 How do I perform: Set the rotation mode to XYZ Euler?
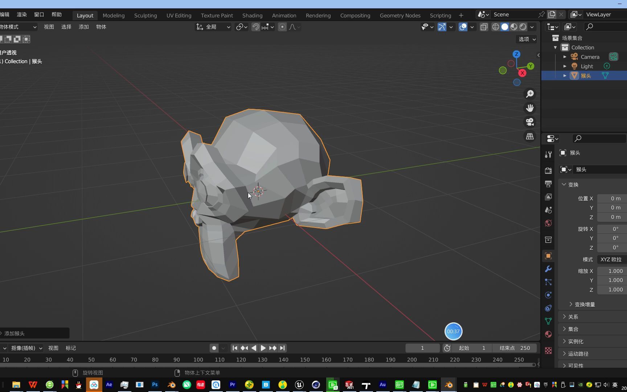coord(611,260)
